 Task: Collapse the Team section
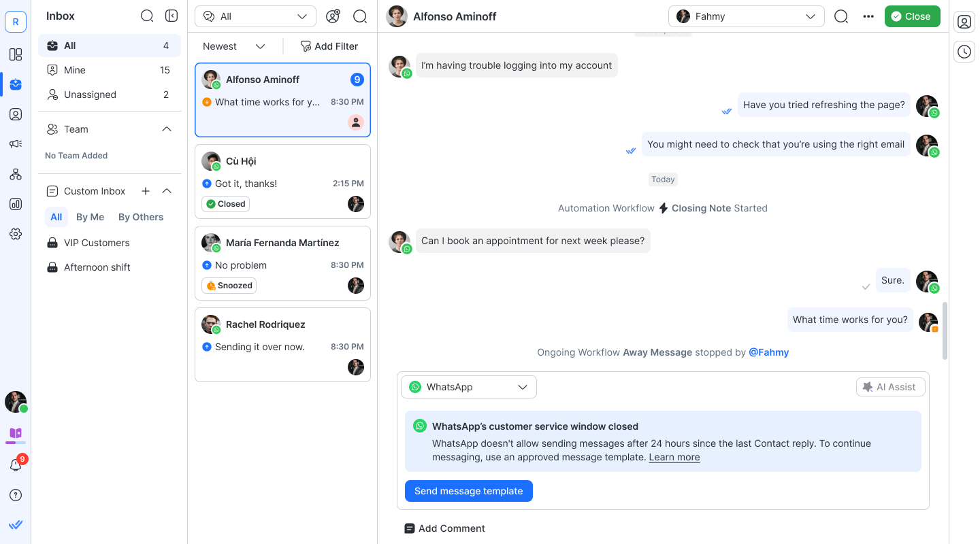tap(167, 129)
